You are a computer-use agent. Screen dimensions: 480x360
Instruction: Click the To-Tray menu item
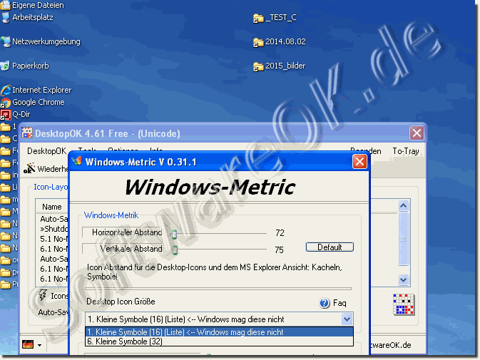(406, 151)
